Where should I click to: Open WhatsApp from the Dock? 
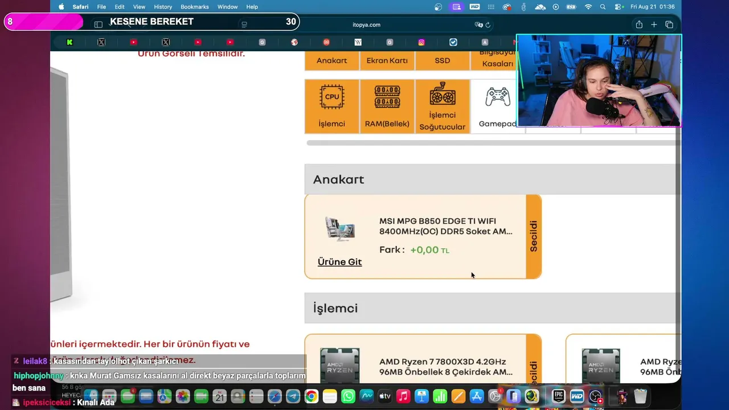(x=348, y=396)
